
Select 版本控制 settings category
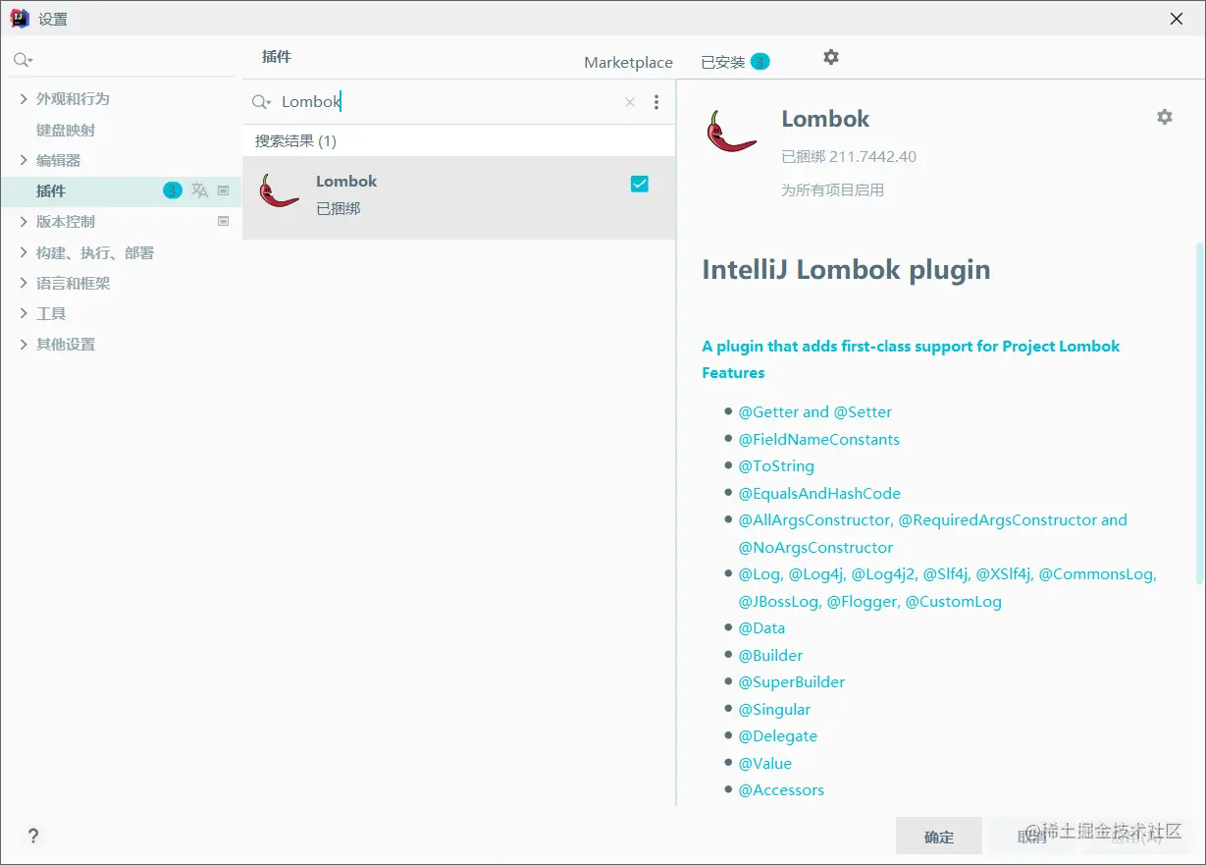(x=66, y=221)
